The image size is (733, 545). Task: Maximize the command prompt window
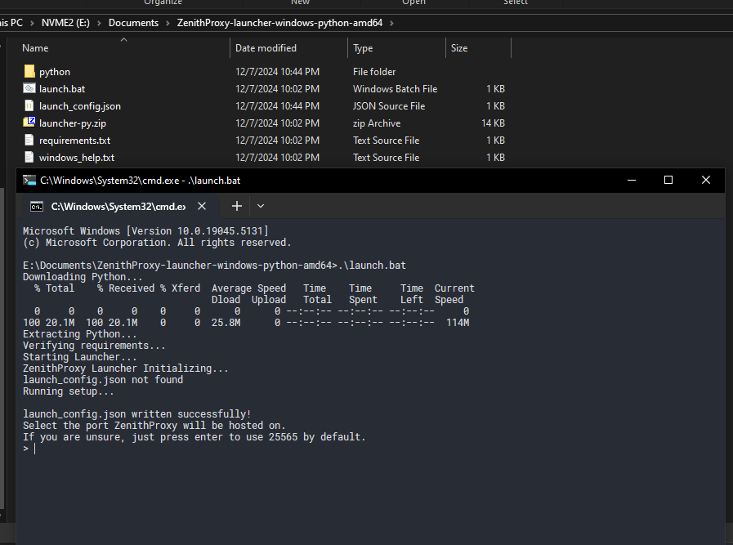(x=668, y=180)
